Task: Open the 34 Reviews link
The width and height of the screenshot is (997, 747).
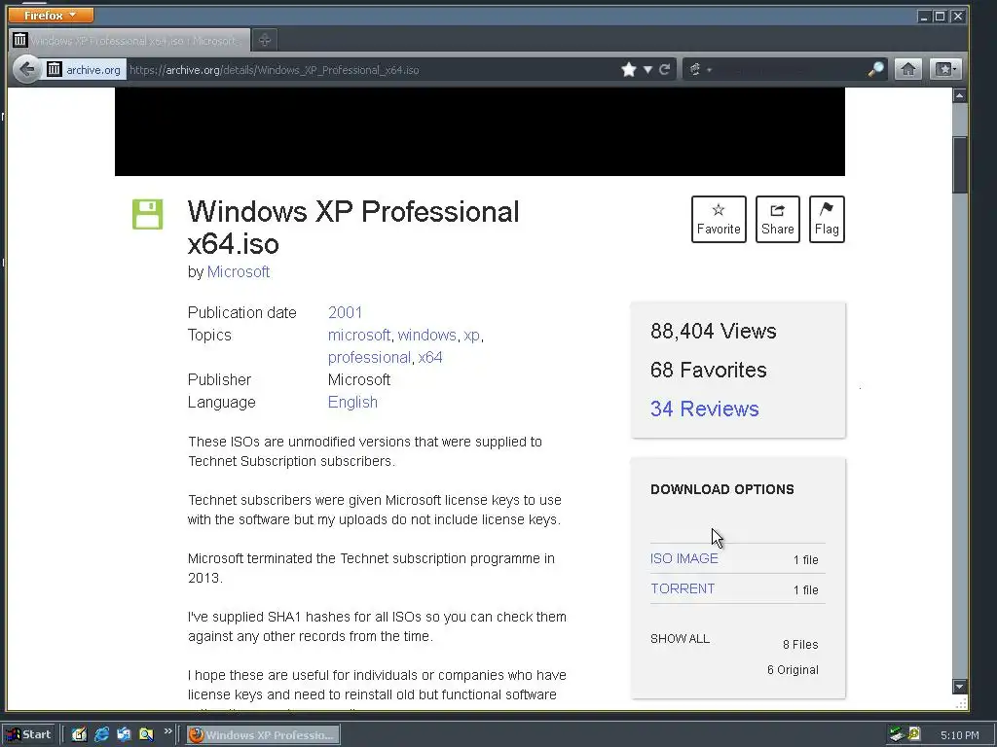Action: [705, 409]
